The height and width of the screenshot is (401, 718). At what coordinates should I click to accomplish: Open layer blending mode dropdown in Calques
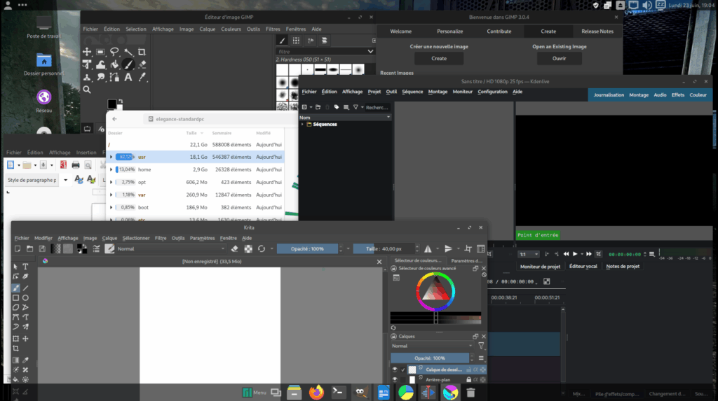click(x=432, y=346)
